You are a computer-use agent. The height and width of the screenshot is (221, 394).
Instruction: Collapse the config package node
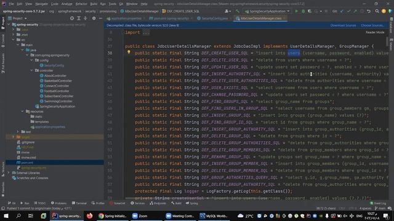click(x=31, y=60)
